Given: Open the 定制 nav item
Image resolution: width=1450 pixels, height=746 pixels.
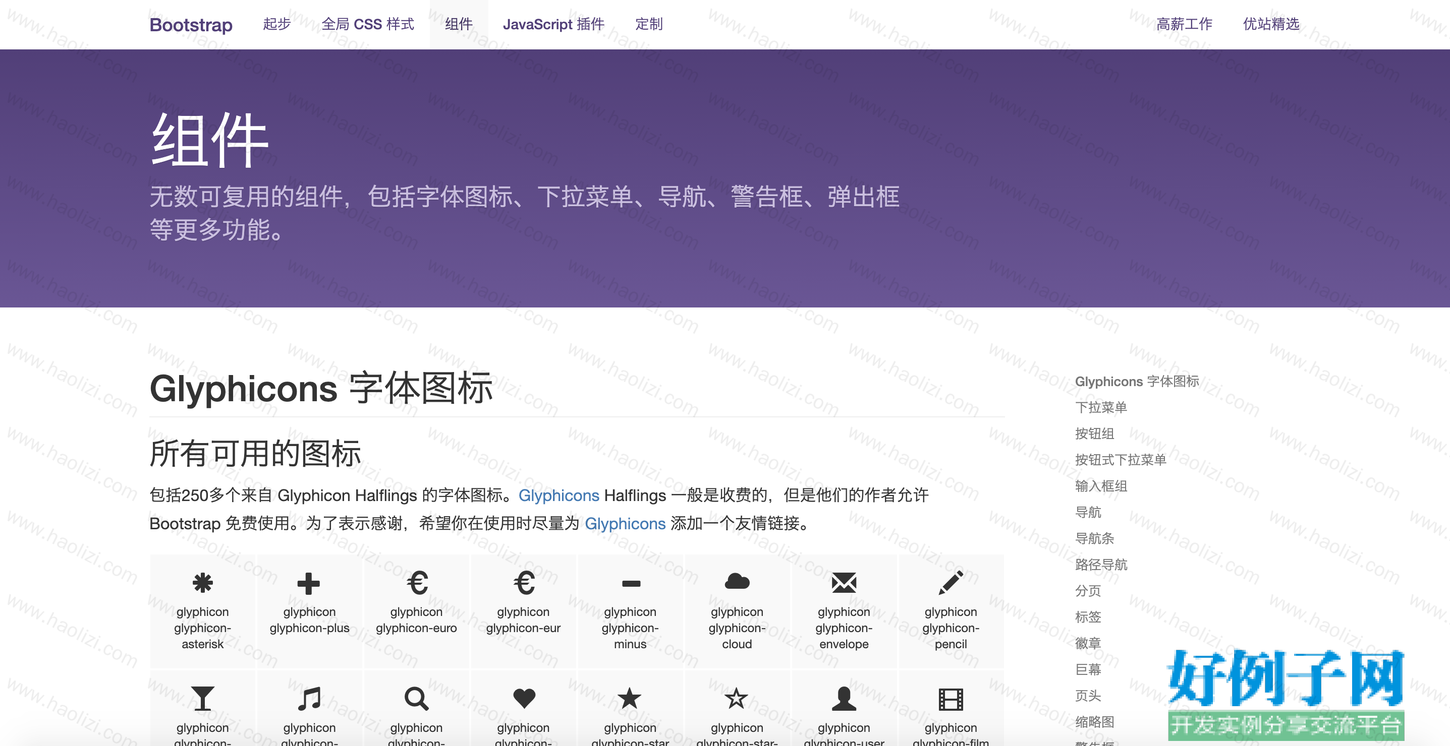Looking at the screenshot, I should point(649,24).
